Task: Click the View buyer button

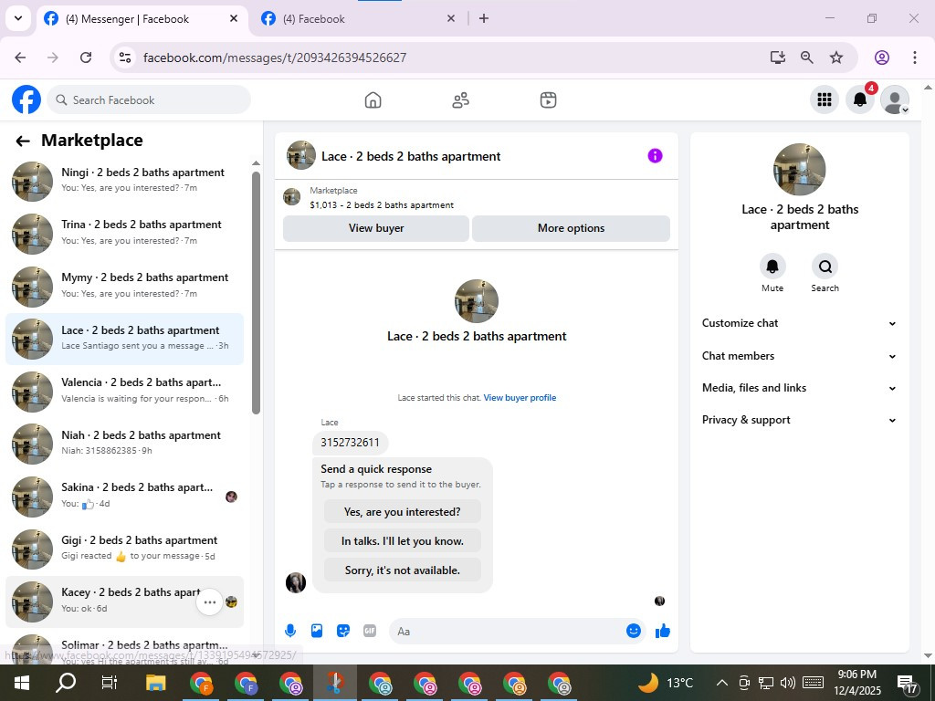Action: (x=375, y=228)
